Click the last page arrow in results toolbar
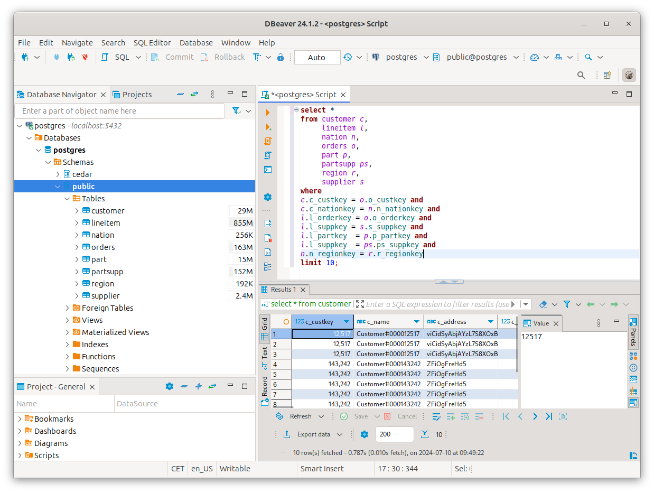Viewport: 654px width, 493px height. 549,416
